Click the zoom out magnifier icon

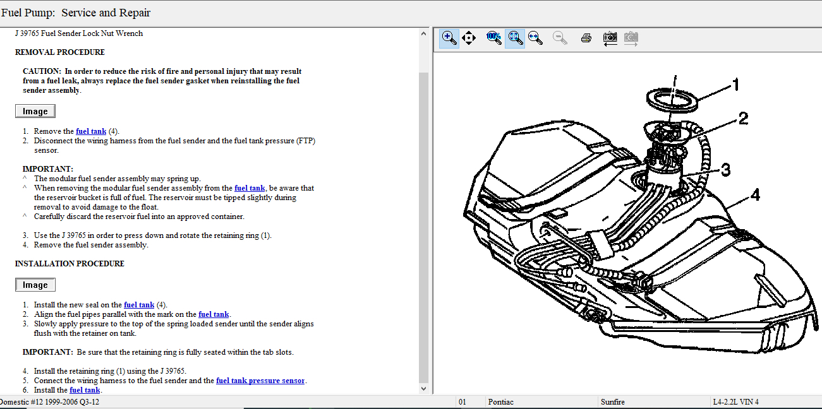pos(560,38)
